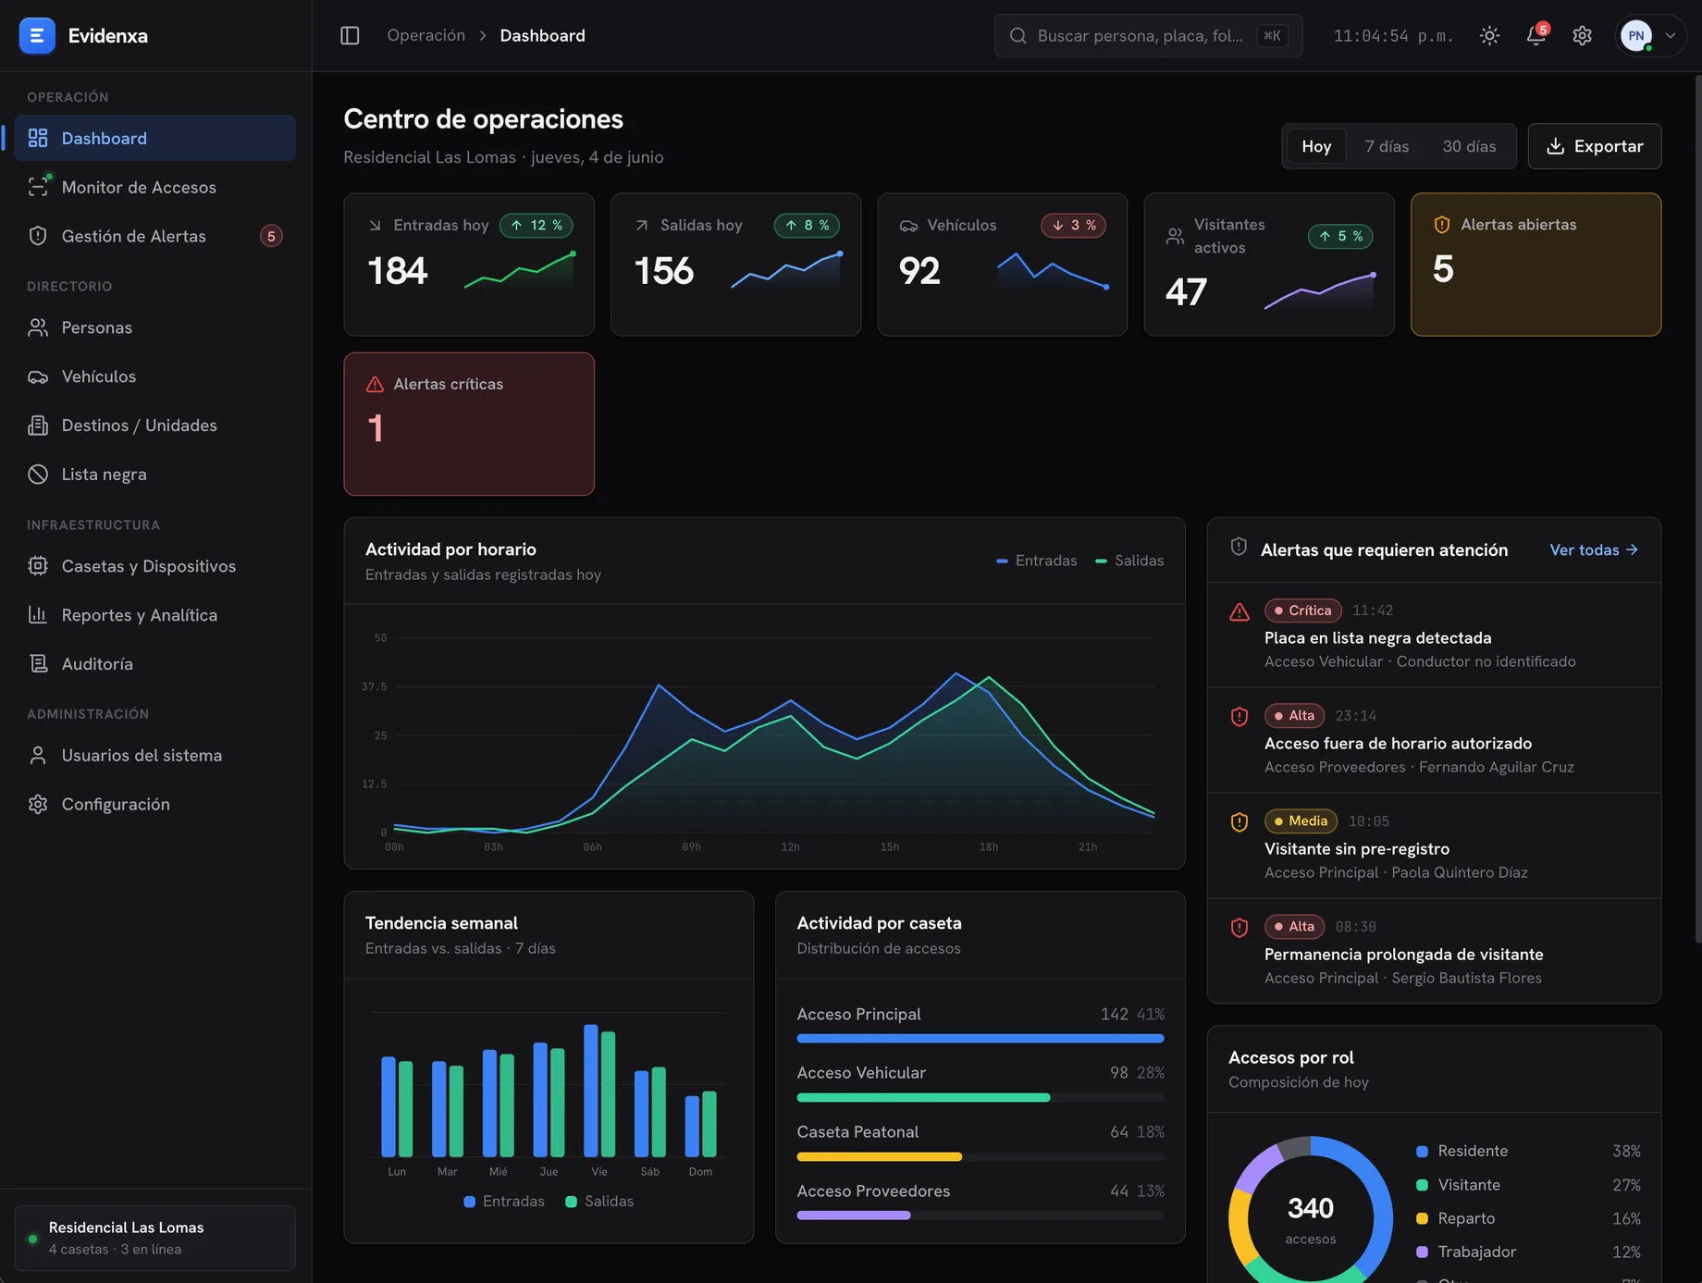
Task: Click the Casetas y Dispositivos icon
Action: pyautogui.click(x=38, y=566)
